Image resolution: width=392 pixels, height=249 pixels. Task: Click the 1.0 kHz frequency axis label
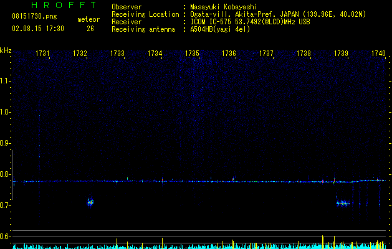coord(6,112)
